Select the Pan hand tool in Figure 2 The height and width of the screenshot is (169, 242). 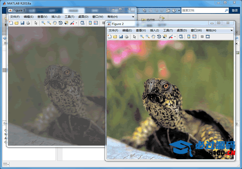tap(153, 37)
